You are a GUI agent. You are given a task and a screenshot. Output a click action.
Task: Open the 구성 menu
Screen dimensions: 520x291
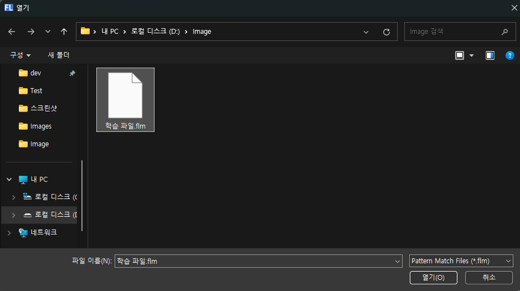pos(20,55)
